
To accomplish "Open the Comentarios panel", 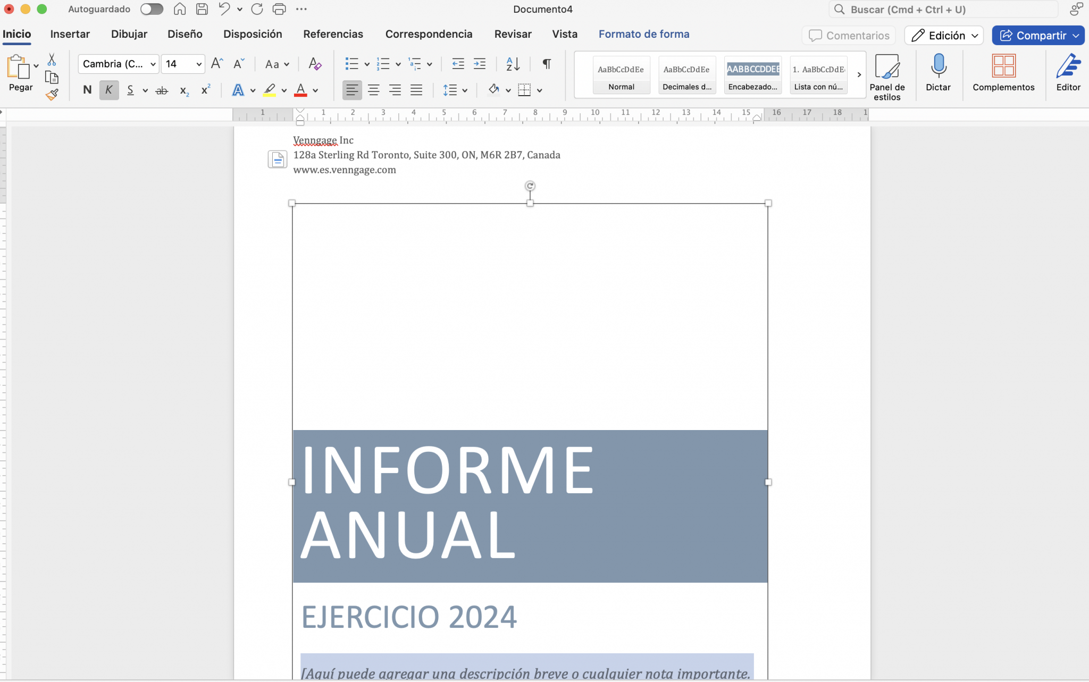I will pos(848,35).
